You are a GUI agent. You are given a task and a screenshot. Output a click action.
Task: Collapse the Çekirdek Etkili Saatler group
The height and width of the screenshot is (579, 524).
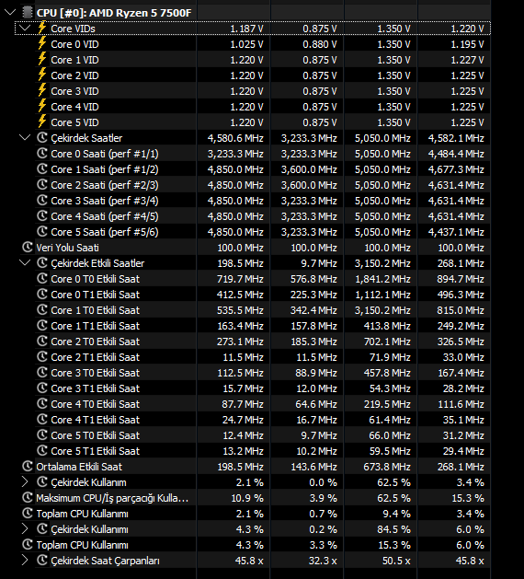tap(25, 263)
